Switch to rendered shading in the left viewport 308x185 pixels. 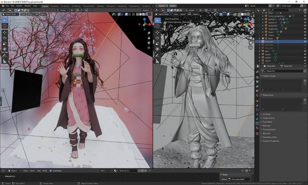[x=147, y=14]
